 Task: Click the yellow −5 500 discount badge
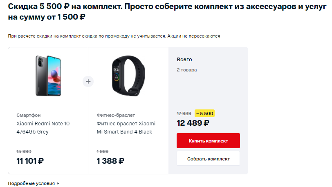204,114
